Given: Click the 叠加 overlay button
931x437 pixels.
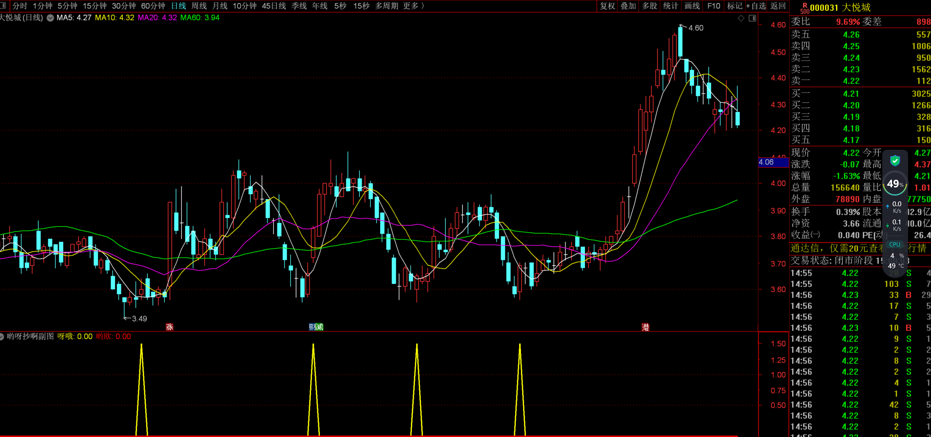Looking at the screenshot, I should click(x=628, y=6).
